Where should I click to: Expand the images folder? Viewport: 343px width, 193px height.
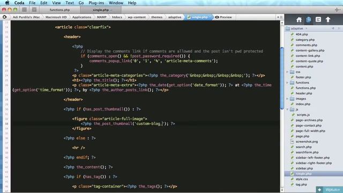coord(287,99)
